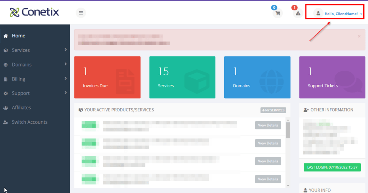Viewport: 368px width, 193px height.
Task: Click the My Services button
Action: (x=273, y=110)
